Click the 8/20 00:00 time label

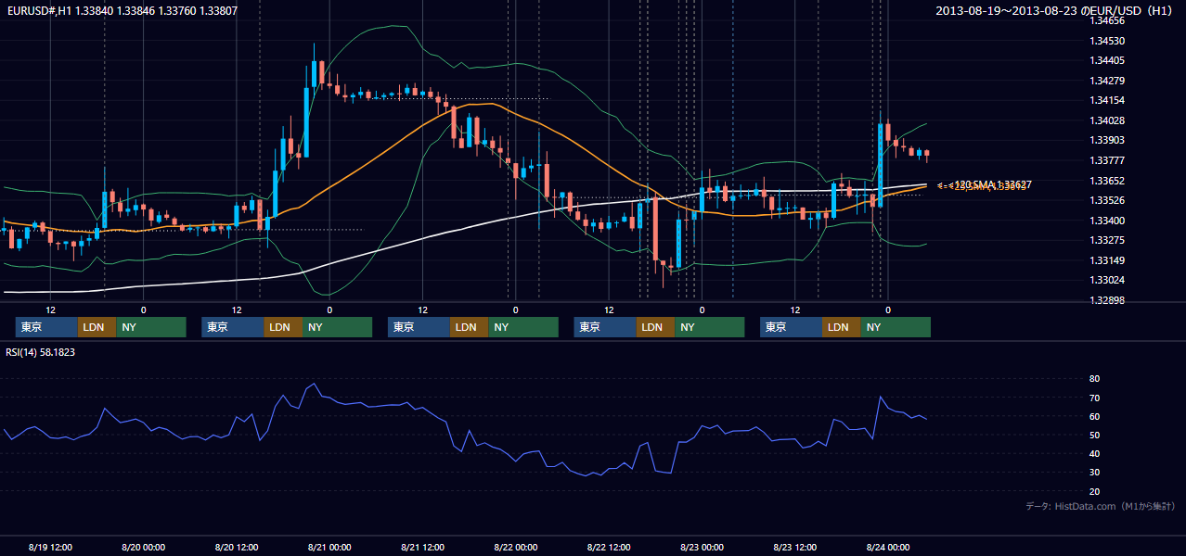click(144, 547)
